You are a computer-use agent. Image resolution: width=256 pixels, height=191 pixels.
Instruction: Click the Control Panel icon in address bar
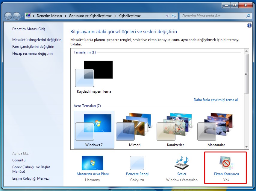28,16
